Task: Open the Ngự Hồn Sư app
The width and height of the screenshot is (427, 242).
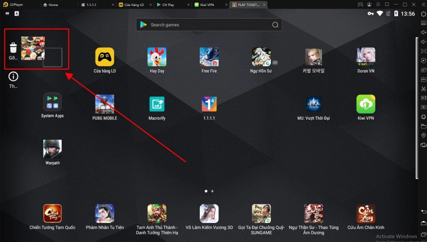Action: coord(261,57)
